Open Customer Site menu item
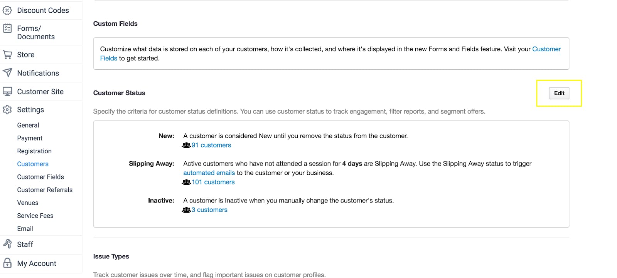The image size is (617, 278). (41, 92)
